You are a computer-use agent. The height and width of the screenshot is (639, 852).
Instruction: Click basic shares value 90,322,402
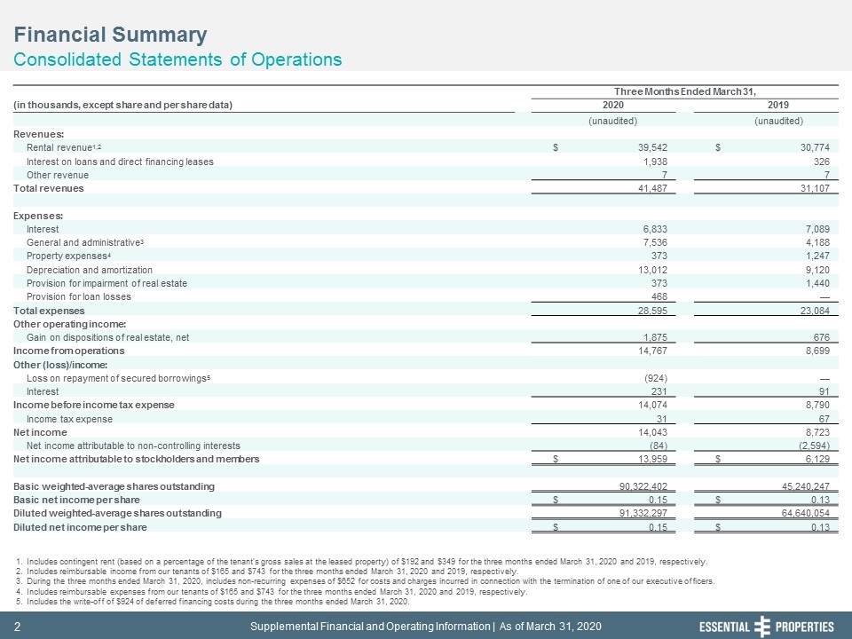coord(643,486)
